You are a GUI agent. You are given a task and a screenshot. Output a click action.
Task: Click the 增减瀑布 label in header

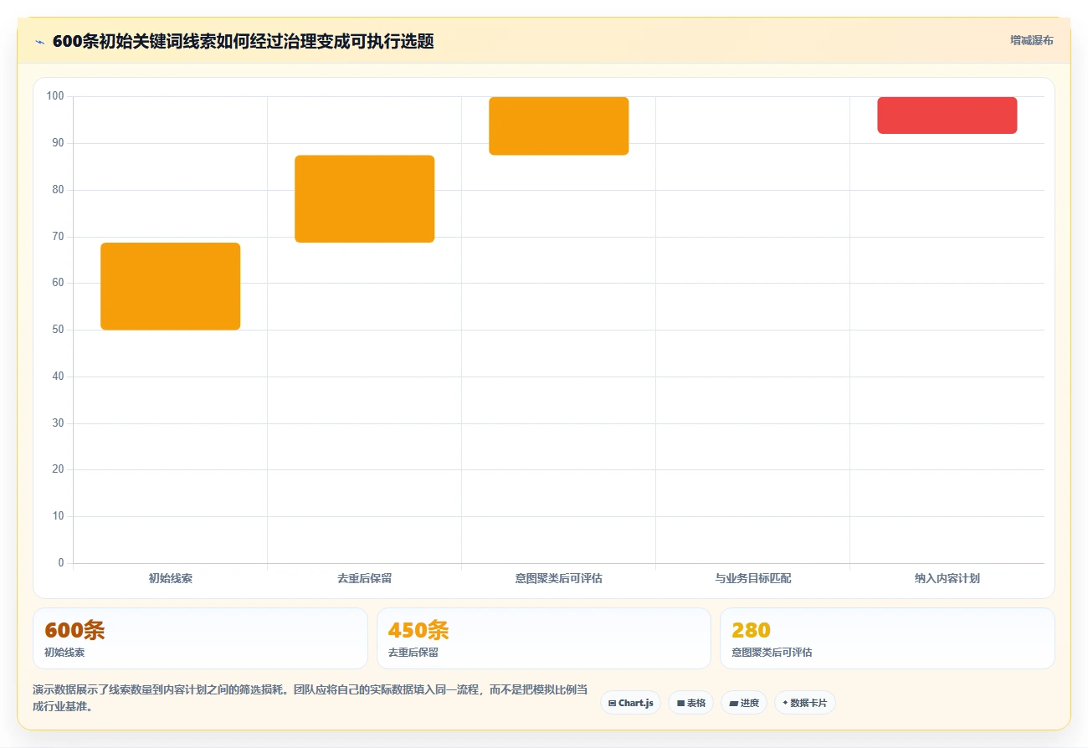click(1031, 40)
